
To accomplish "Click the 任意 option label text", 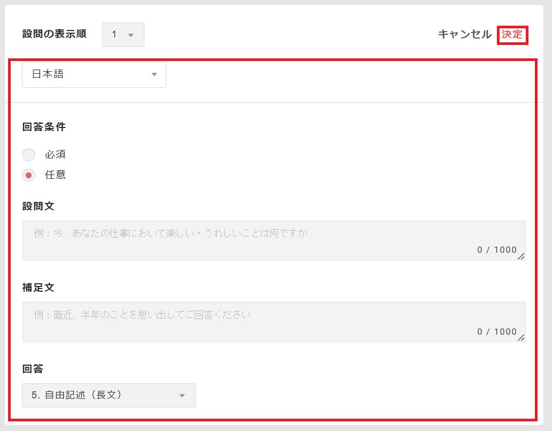I will point(56,175).
